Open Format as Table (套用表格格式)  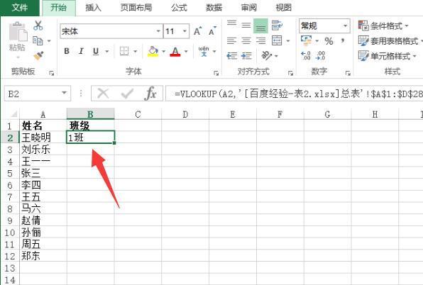tap(390, 41)
